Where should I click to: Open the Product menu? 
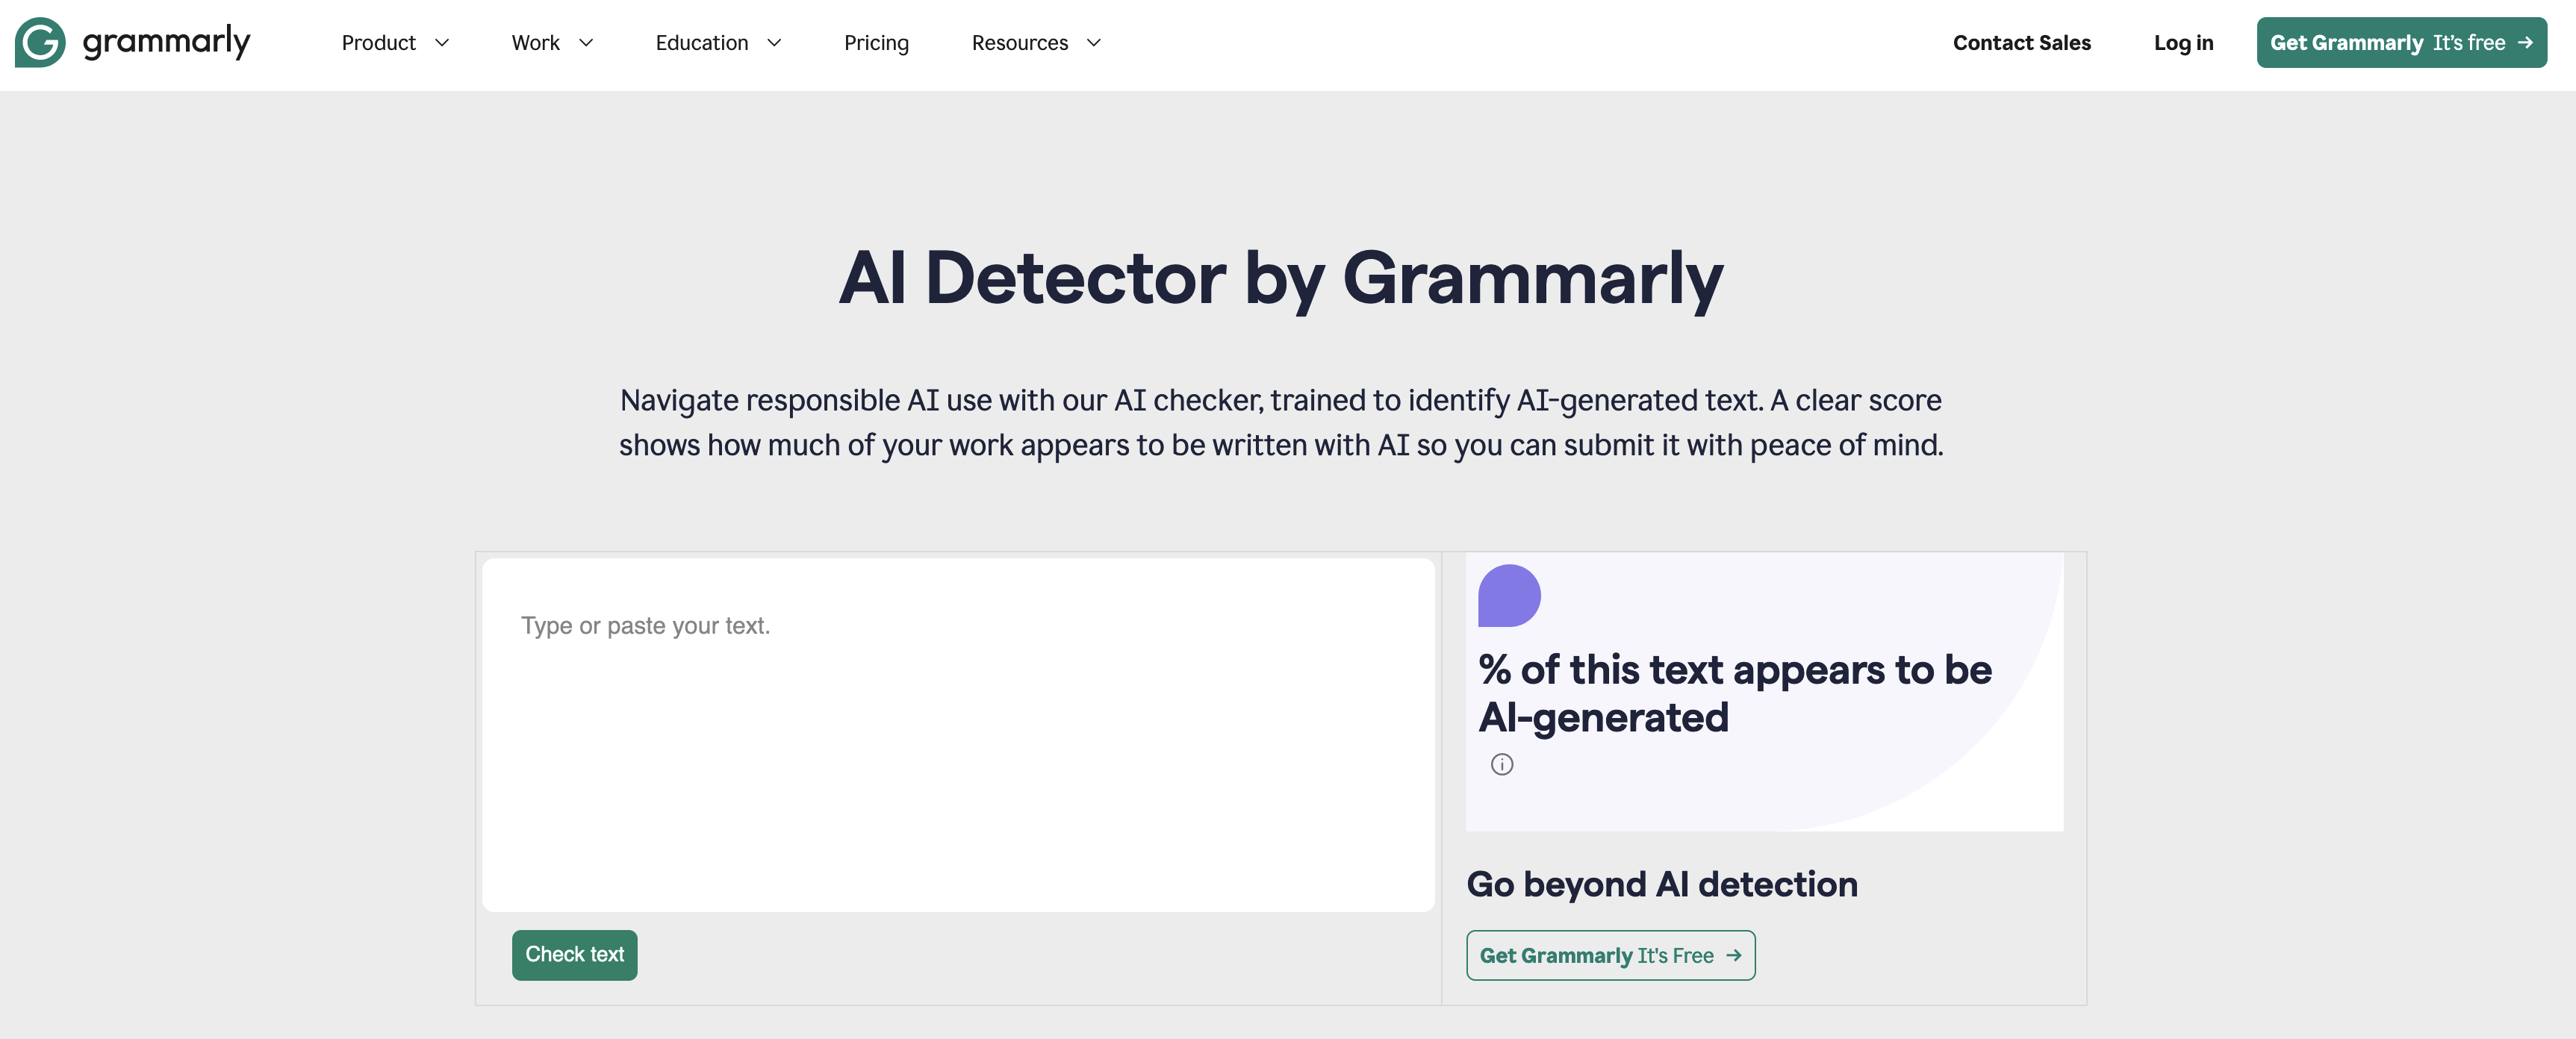(379, 43)
